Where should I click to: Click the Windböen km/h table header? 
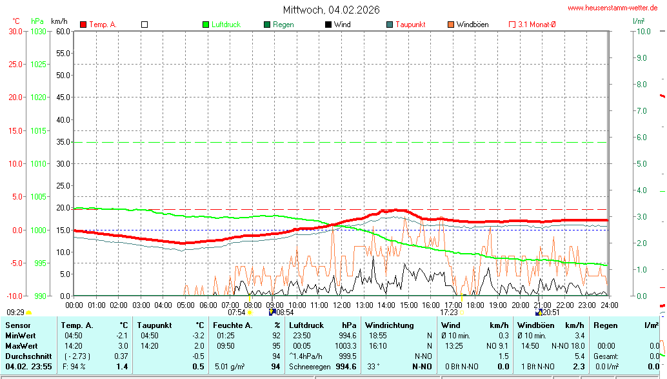[x=550, y=325]
